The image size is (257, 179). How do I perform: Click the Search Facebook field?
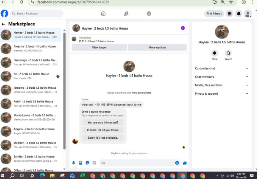[x=37, y=13]
